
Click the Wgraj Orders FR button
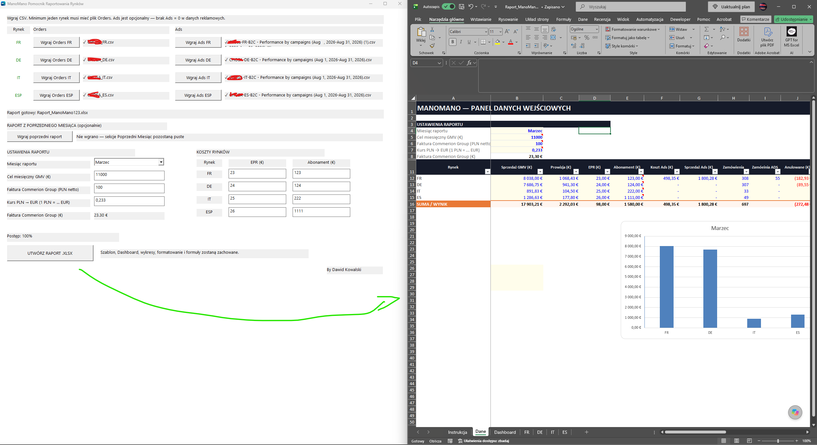point(56,42)
